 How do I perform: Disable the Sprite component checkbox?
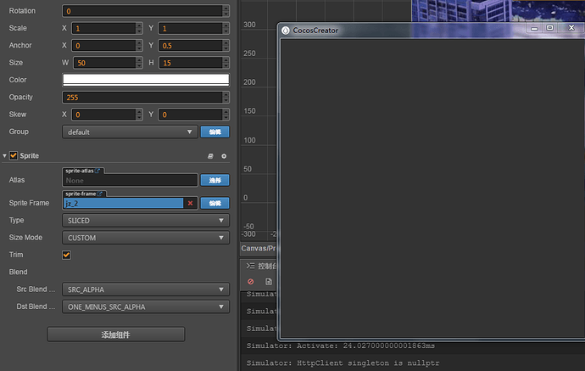(14, 155)
